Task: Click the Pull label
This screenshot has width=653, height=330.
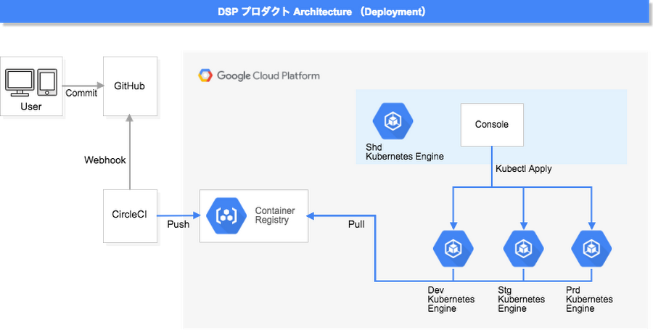Action: [x=356, y=225]
